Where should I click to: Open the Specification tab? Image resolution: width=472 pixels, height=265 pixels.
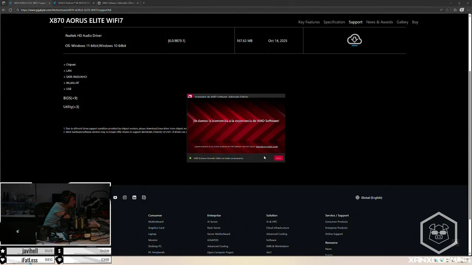pos(334,22)
